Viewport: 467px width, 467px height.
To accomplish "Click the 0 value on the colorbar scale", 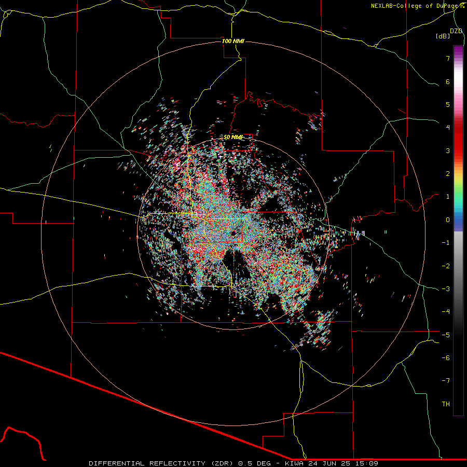I will click(x=448, y=220).
